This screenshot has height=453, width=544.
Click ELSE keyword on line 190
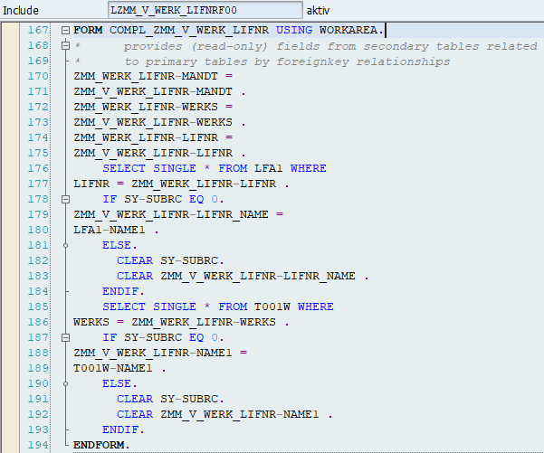click(117, 383)
